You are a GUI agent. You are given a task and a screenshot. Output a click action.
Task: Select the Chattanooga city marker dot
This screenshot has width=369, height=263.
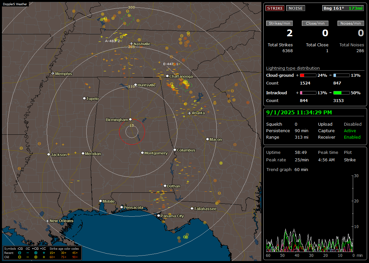point(167,76)
